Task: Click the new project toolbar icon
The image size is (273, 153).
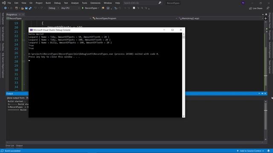Action: [x=17, y=8]
